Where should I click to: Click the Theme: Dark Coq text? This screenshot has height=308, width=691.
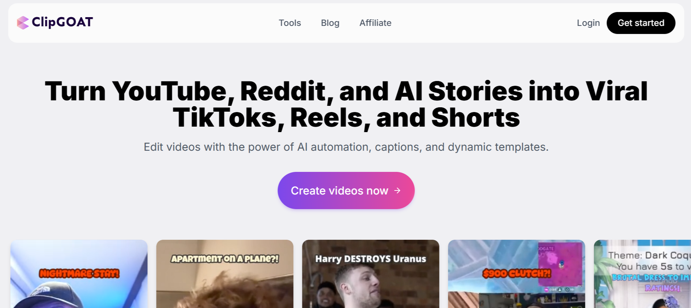(650, 255)
